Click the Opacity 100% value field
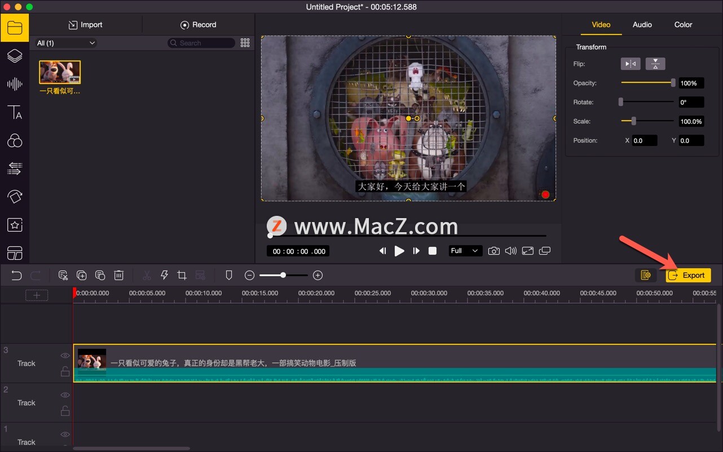The height and width of the screenshot is (452, 723). point(691,83)
